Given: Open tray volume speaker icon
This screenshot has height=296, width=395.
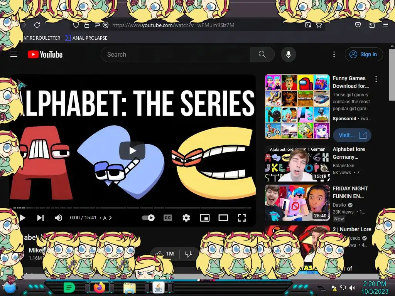Looking at the screenshot, I should click(352, 288).
